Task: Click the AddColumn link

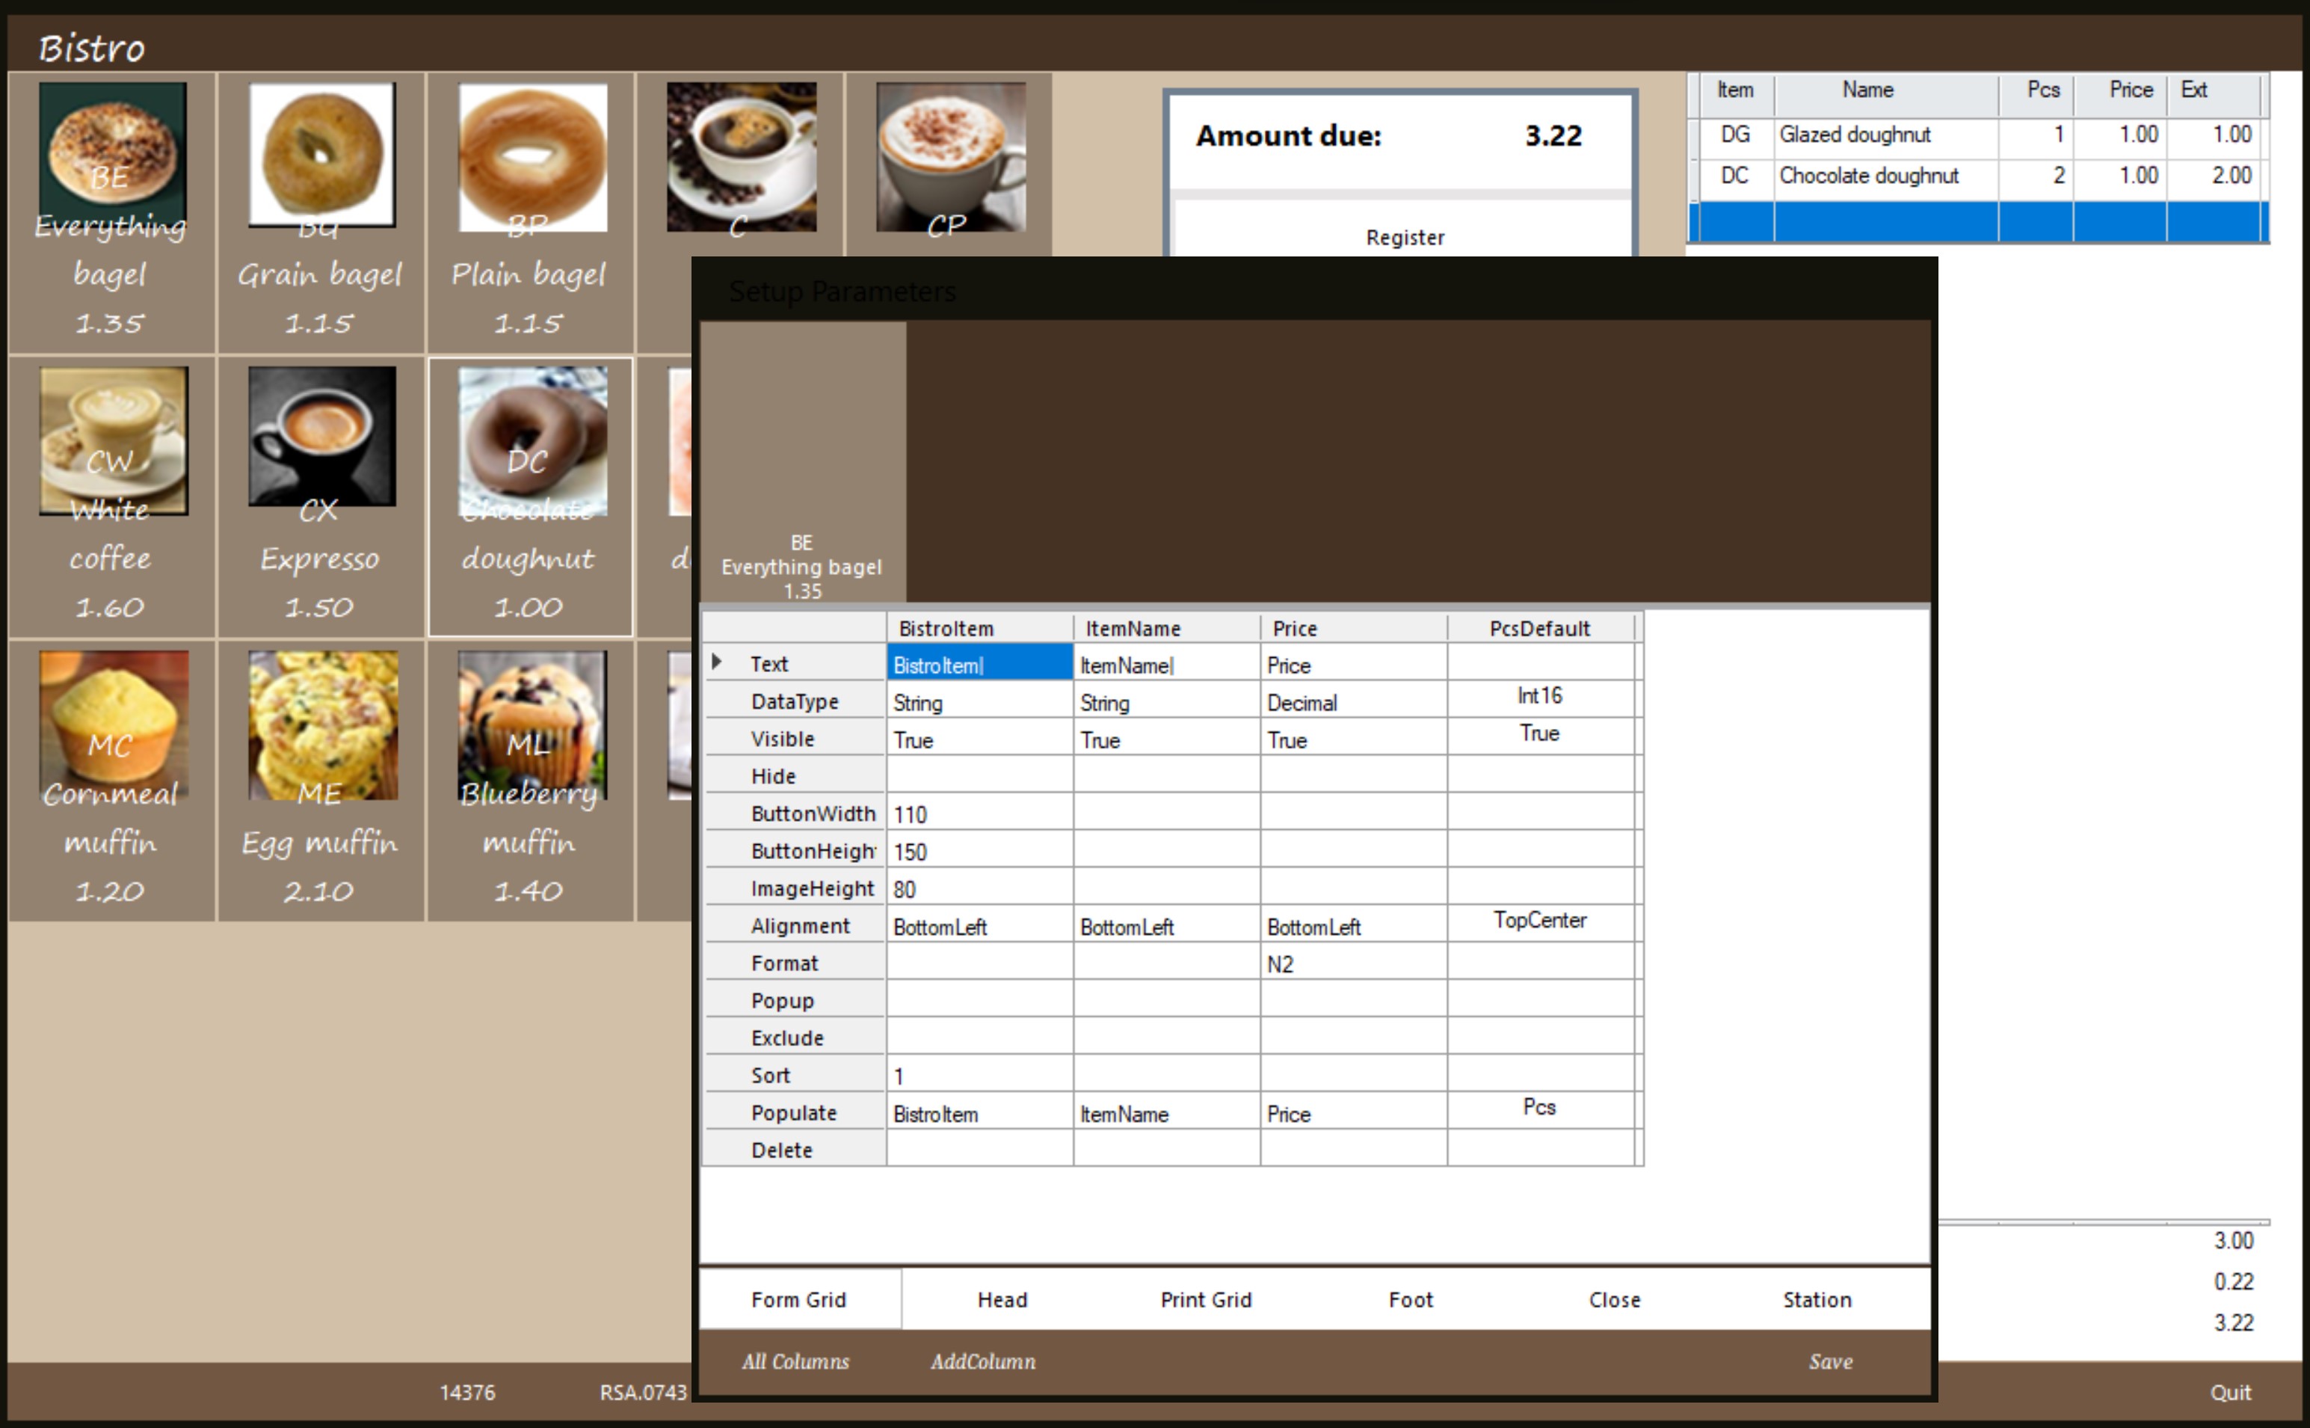Action: point(982,1361)
